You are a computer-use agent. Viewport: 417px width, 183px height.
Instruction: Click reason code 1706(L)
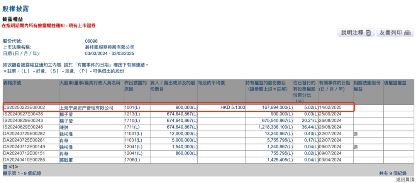pos(132,161)
